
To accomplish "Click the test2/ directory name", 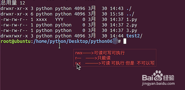I will [134, 36].
